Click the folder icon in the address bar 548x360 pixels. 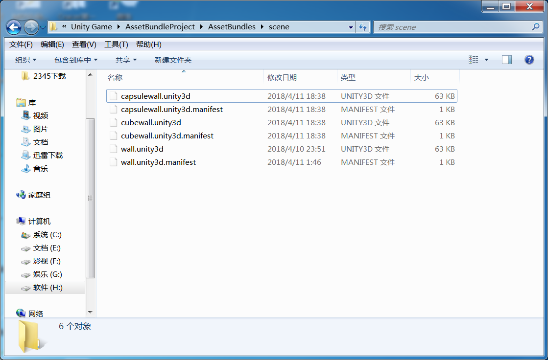coord(53,27)
